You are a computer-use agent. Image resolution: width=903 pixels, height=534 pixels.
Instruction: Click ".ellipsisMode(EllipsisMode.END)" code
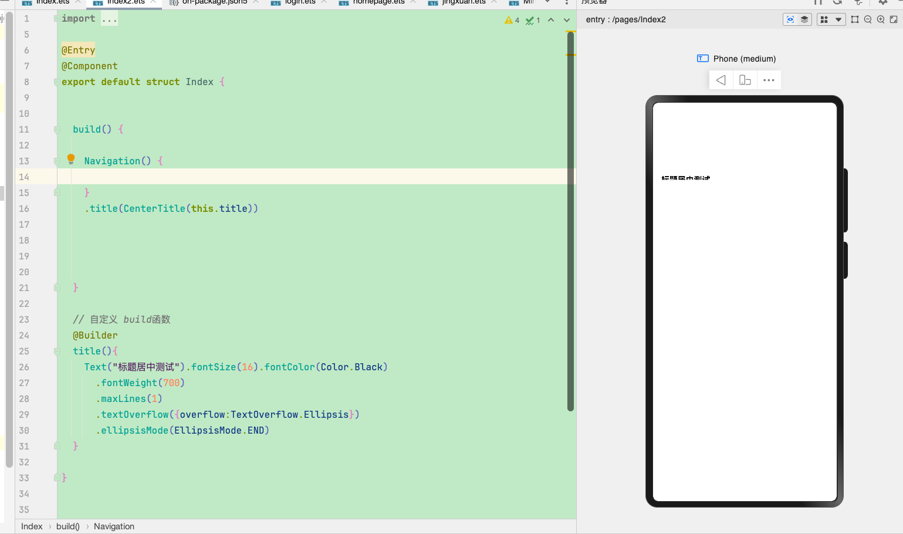point(182,431)
